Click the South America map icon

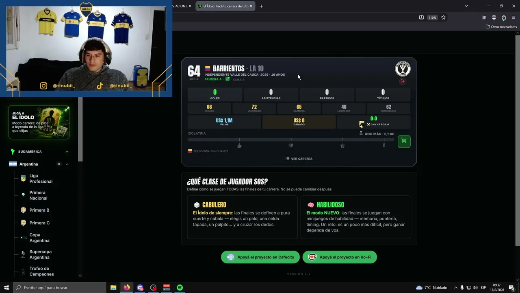click(13, 152)
